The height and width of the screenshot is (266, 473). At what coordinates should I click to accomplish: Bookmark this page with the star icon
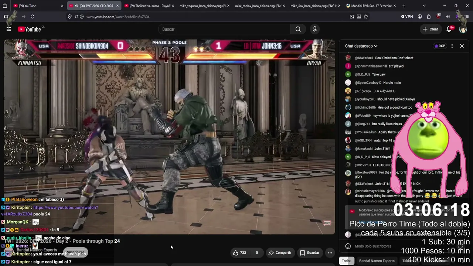pos(366,17)
